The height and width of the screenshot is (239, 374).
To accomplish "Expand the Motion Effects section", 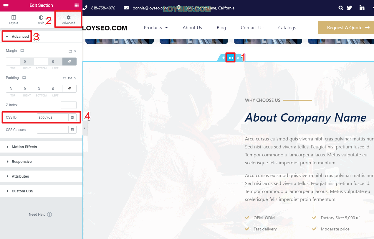I will [41, 147].
